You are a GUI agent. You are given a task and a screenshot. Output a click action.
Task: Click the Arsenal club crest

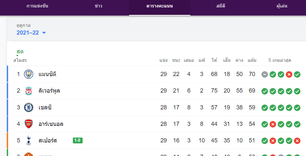[29, 124]
